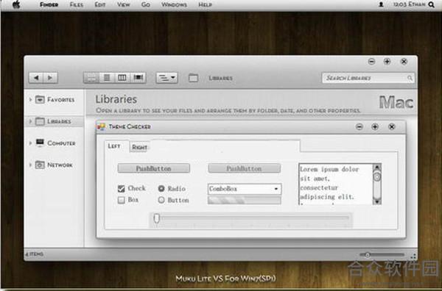Click scroll down arrow of text area
The image size is (442, 291).
(377, 201)
